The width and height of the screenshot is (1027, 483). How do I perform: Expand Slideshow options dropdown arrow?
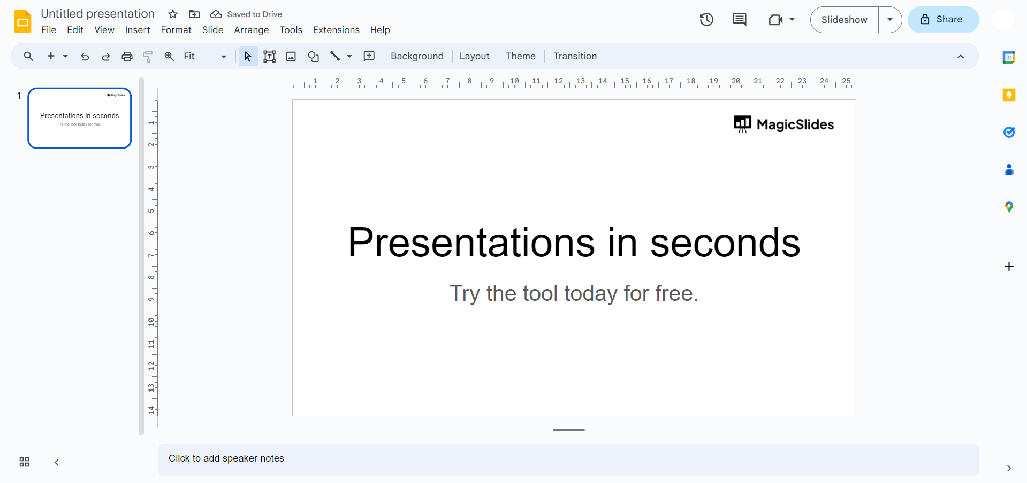click(890, 20)
